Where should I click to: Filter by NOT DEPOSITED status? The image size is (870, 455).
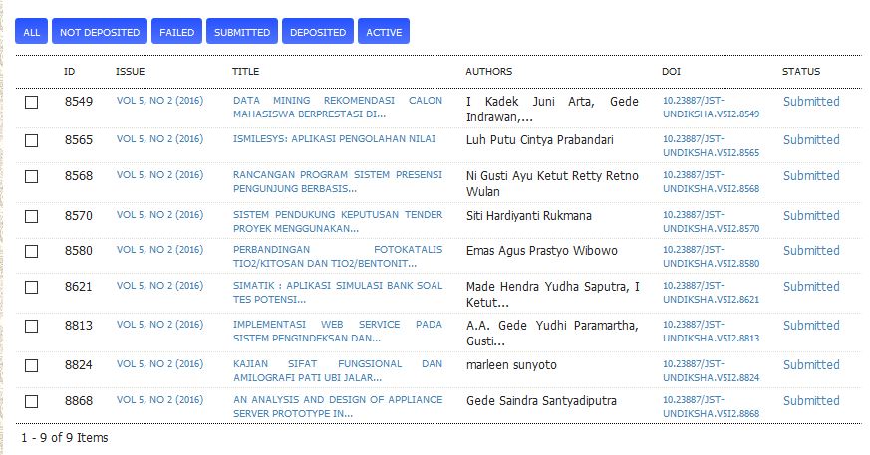pos(100,32)
